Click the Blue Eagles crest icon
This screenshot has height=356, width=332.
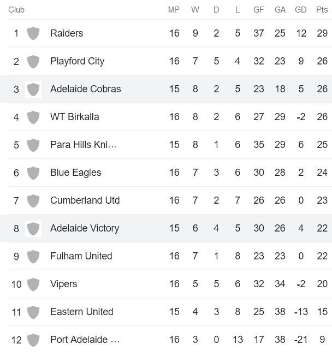point(33,173)
